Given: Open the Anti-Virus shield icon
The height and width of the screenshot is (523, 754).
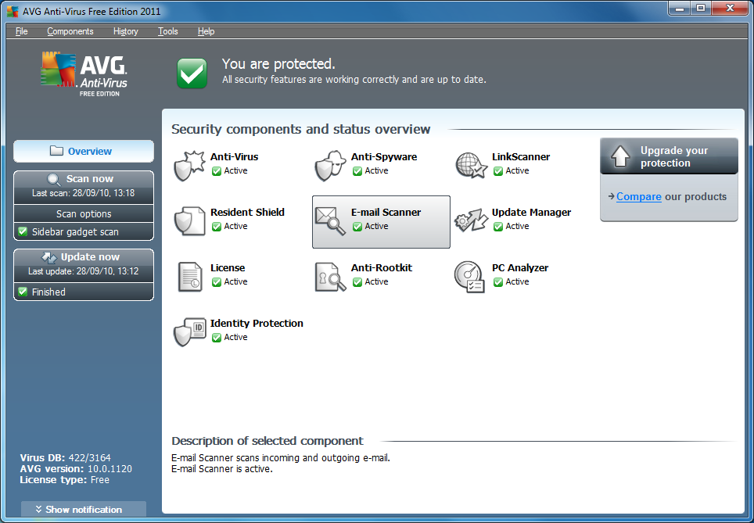Looking at the screenshot, I should (x=189, y=166).
